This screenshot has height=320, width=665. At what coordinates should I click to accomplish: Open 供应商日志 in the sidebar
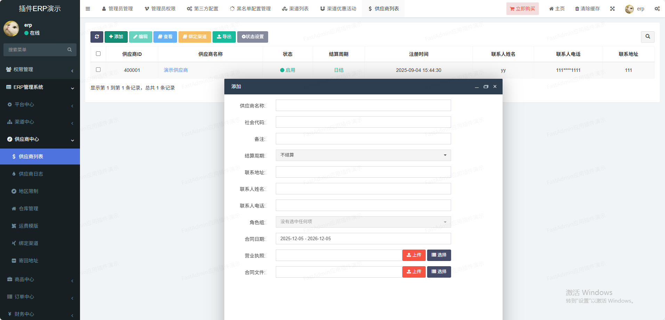click(x=31, y=174)
